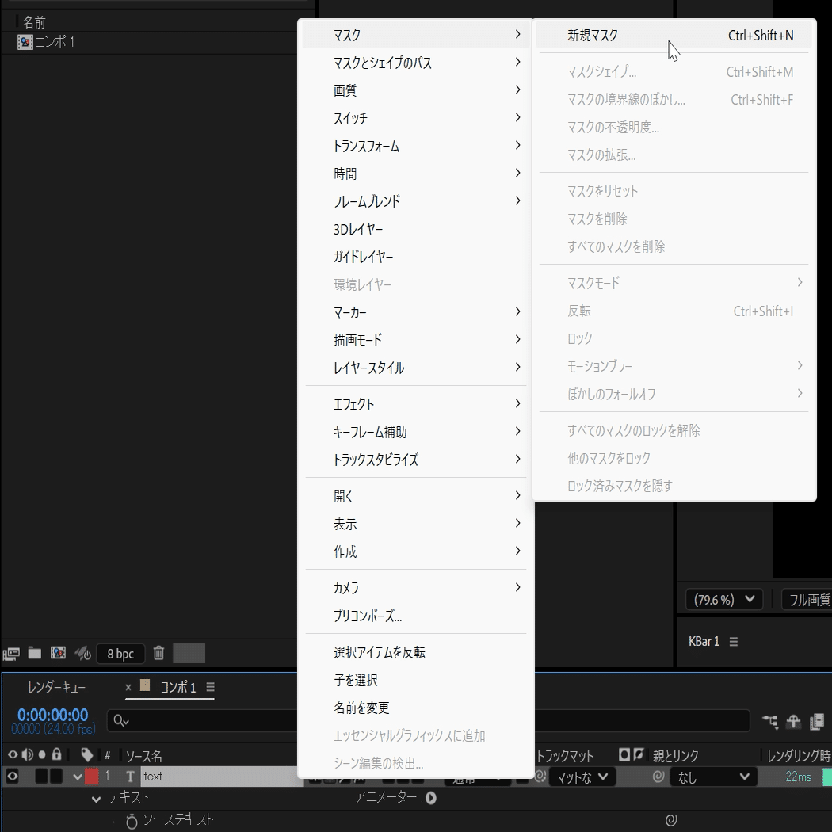Click the red color label of the text layer
This screenshot has height=832, width=832.
click(93, 777)
